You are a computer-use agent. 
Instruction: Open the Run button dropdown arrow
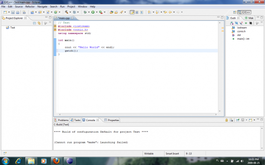[97, 12]
